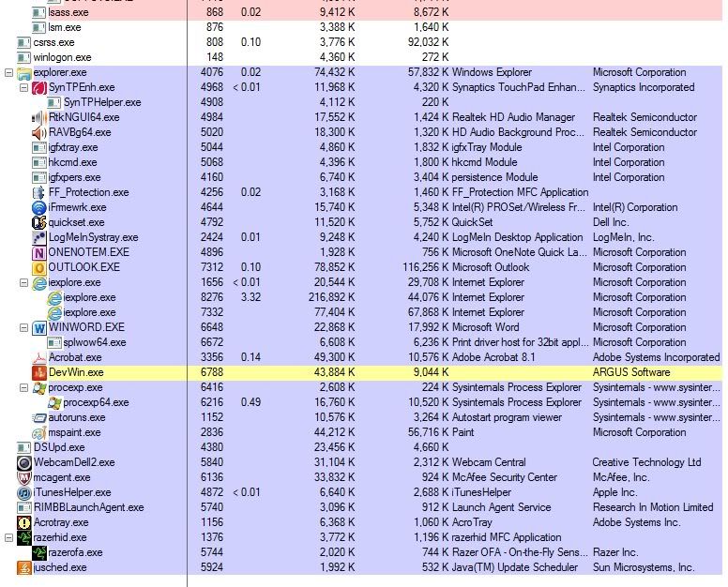
Task: Click the Acrobat.exe PDF icon
Action: coord(39,358)
